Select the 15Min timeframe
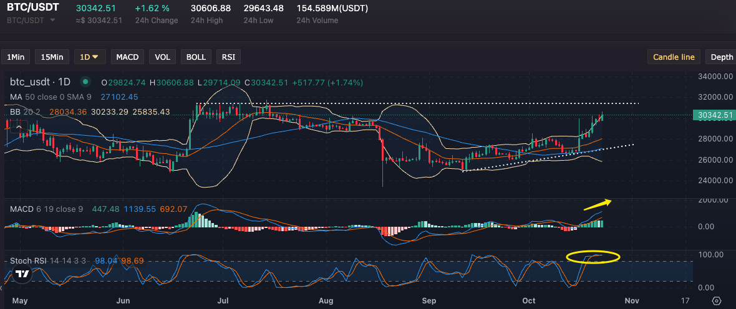The width and height of the screenshot is (736, 309). 52,57
